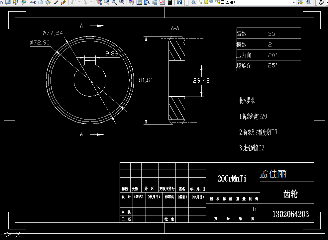Select note 1.铸造斜度1:20
Image resolution: width=328 pixels, height=240 pixels.
[x=253, y=116]
